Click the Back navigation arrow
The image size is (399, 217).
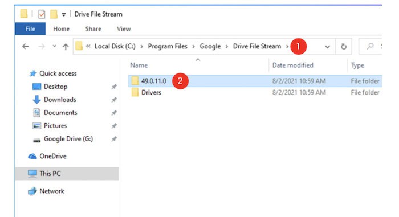click(x=26, y=46)
